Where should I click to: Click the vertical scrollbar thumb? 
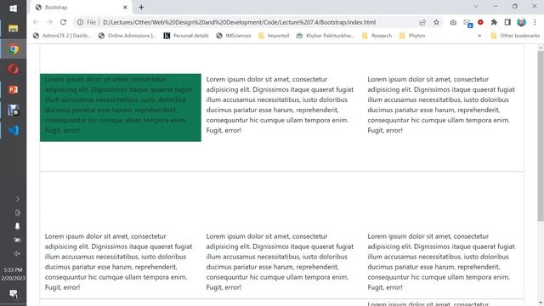541,136
